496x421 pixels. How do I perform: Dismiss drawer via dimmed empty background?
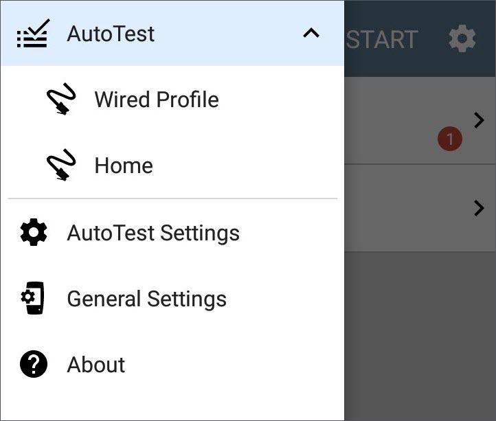pos(420,336)
